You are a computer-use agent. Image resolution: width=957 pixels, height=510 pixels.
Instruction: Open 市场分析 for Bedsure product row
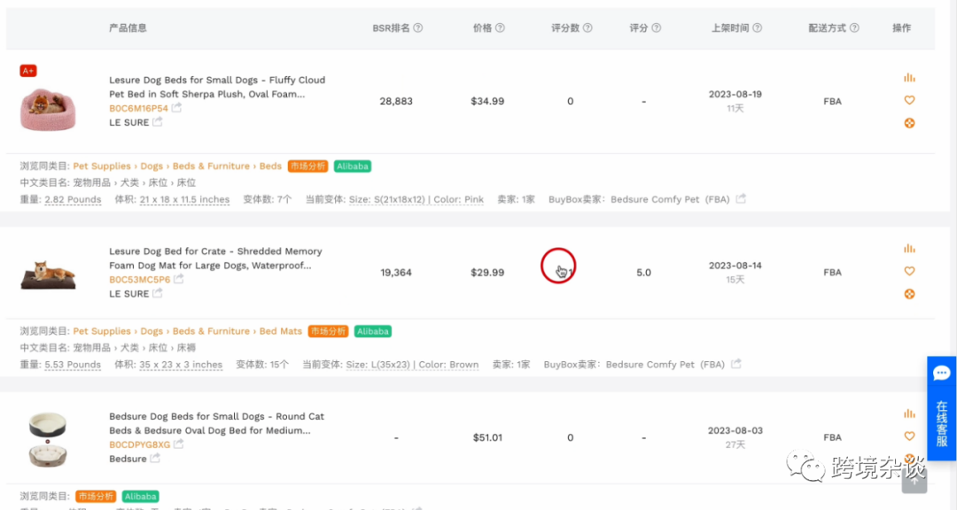tap(96, 497)
